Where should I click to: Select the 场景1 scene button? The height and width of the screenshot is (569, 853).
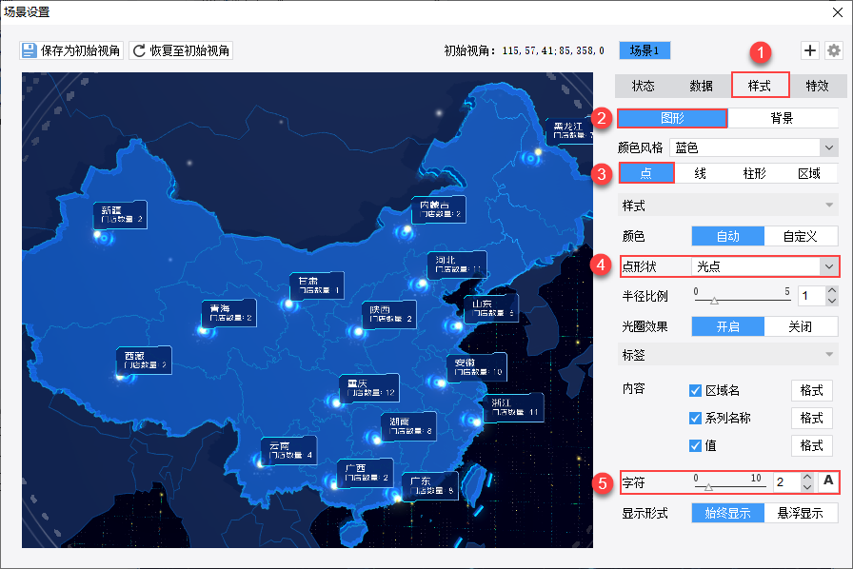tap(645, 50)
